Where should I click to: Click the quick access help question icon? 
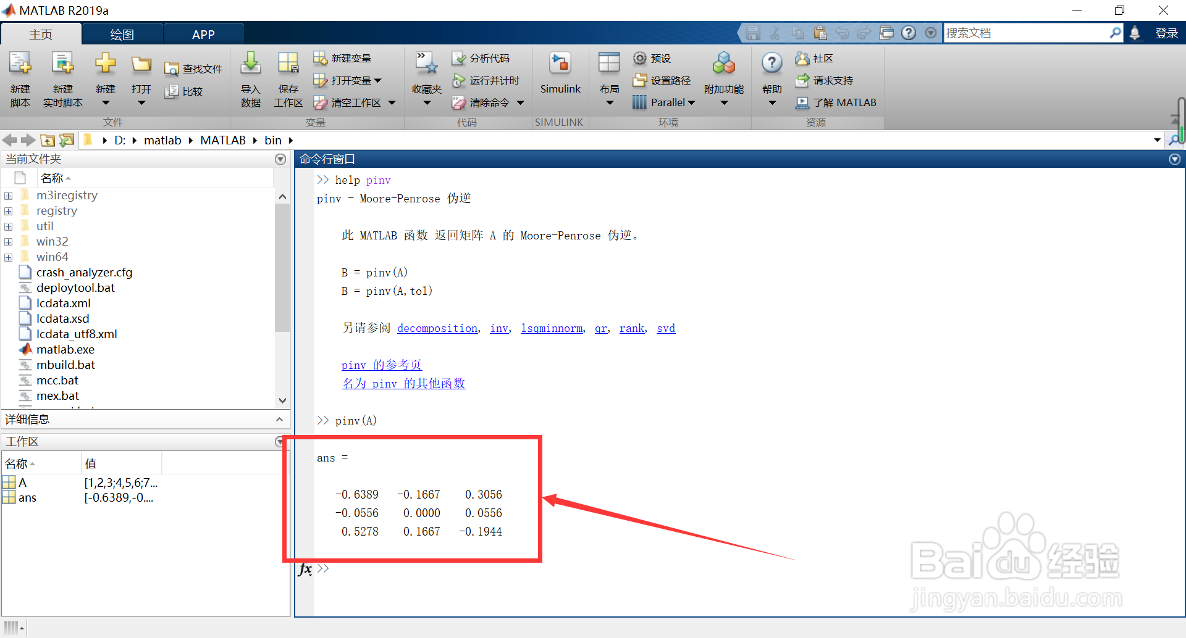tap(908, 33)
